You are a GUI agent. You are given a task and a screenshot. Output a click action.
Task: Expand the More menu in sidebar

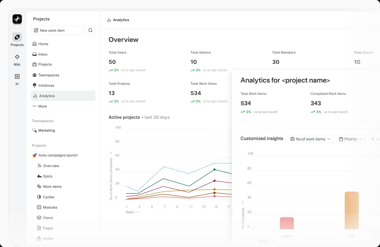(x=42, y=106)
